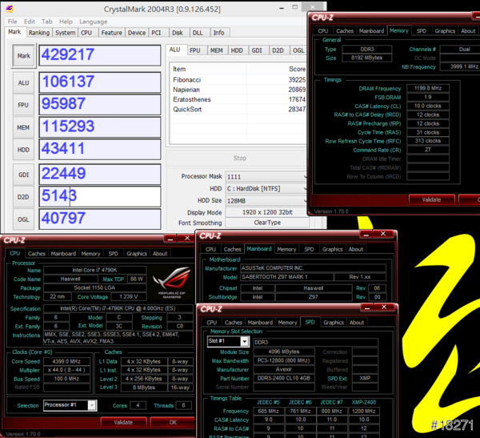Viewport: 480px width, 438px height.
Task: Open the HDD Size dropdown
Action: [x=266, y=201]
